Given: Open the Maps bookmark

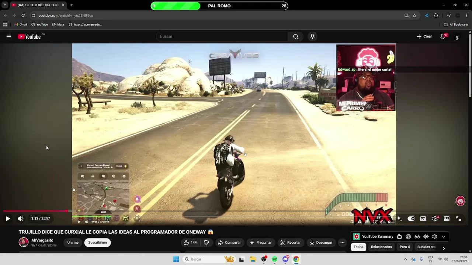Looking at the screenshot, I should 58,25.
